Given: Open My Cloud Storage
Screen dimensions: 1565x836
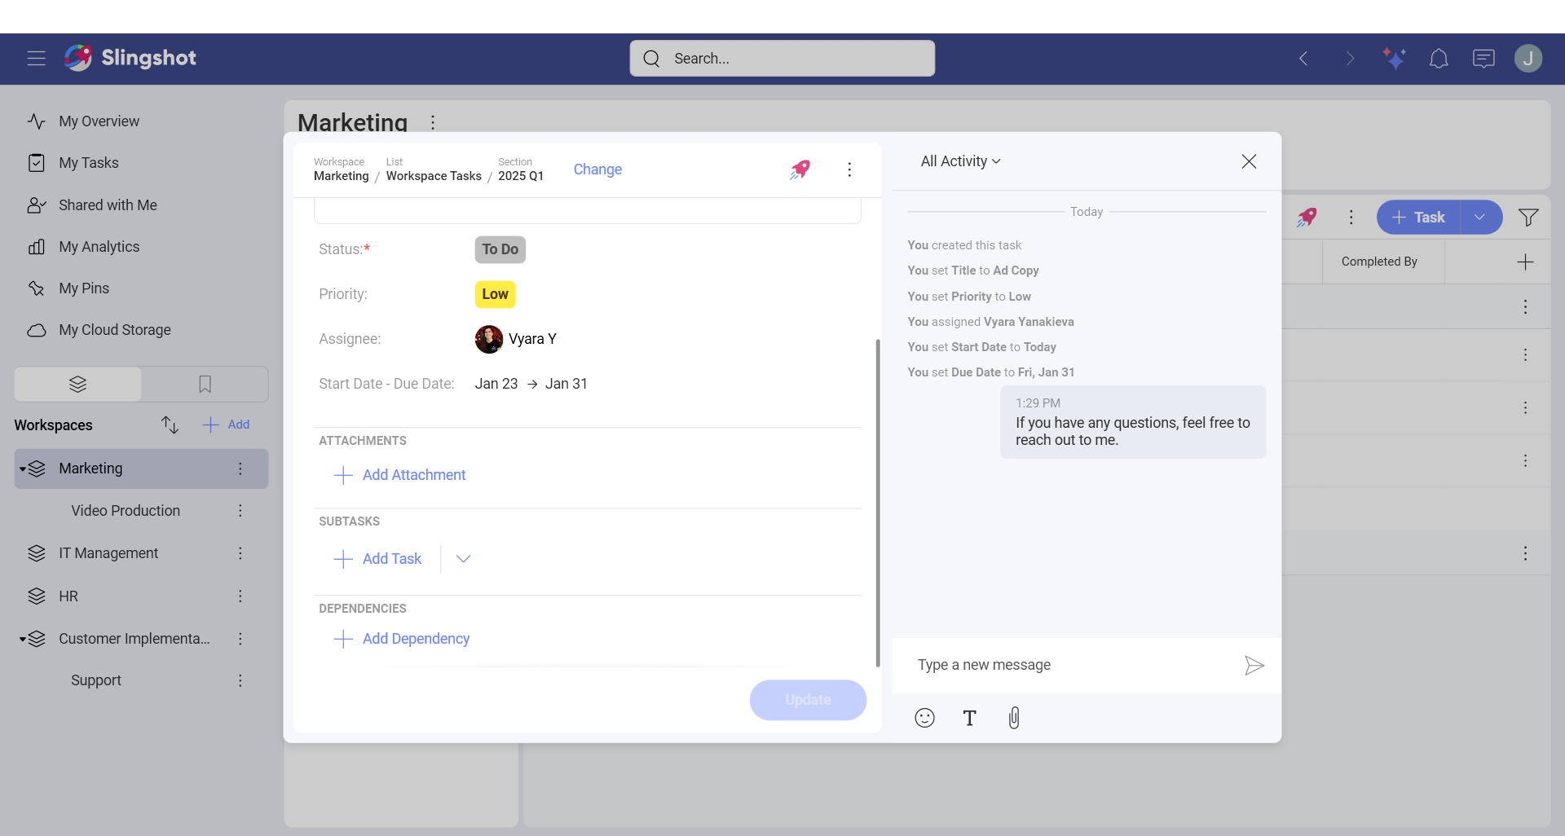Looking at the screenshot, I should (114, 330).
